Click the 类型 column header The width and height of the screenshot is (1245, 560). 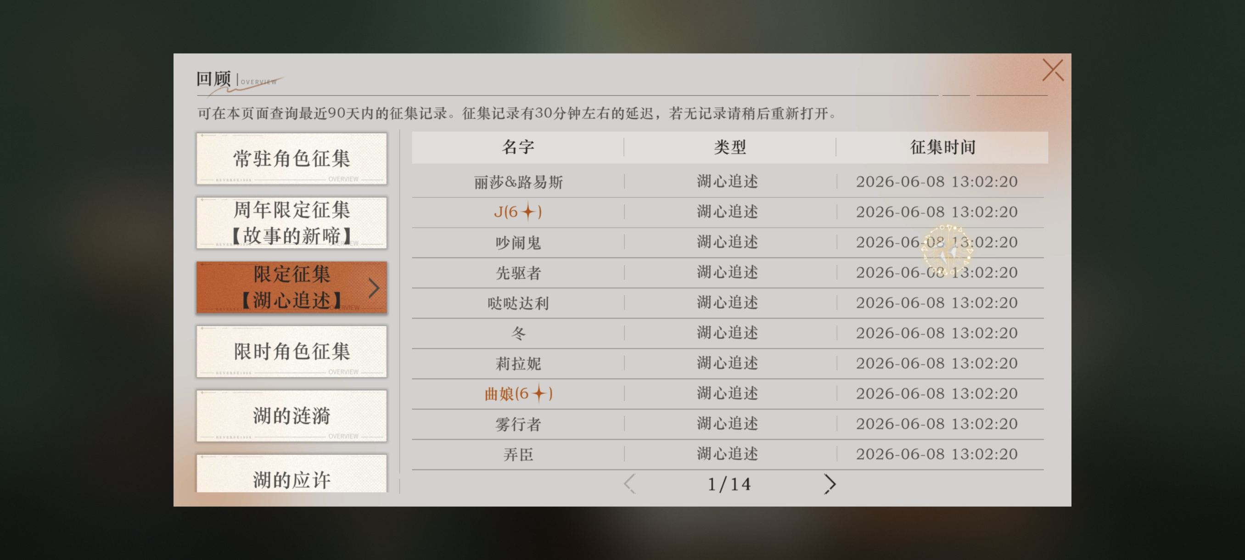730,147
